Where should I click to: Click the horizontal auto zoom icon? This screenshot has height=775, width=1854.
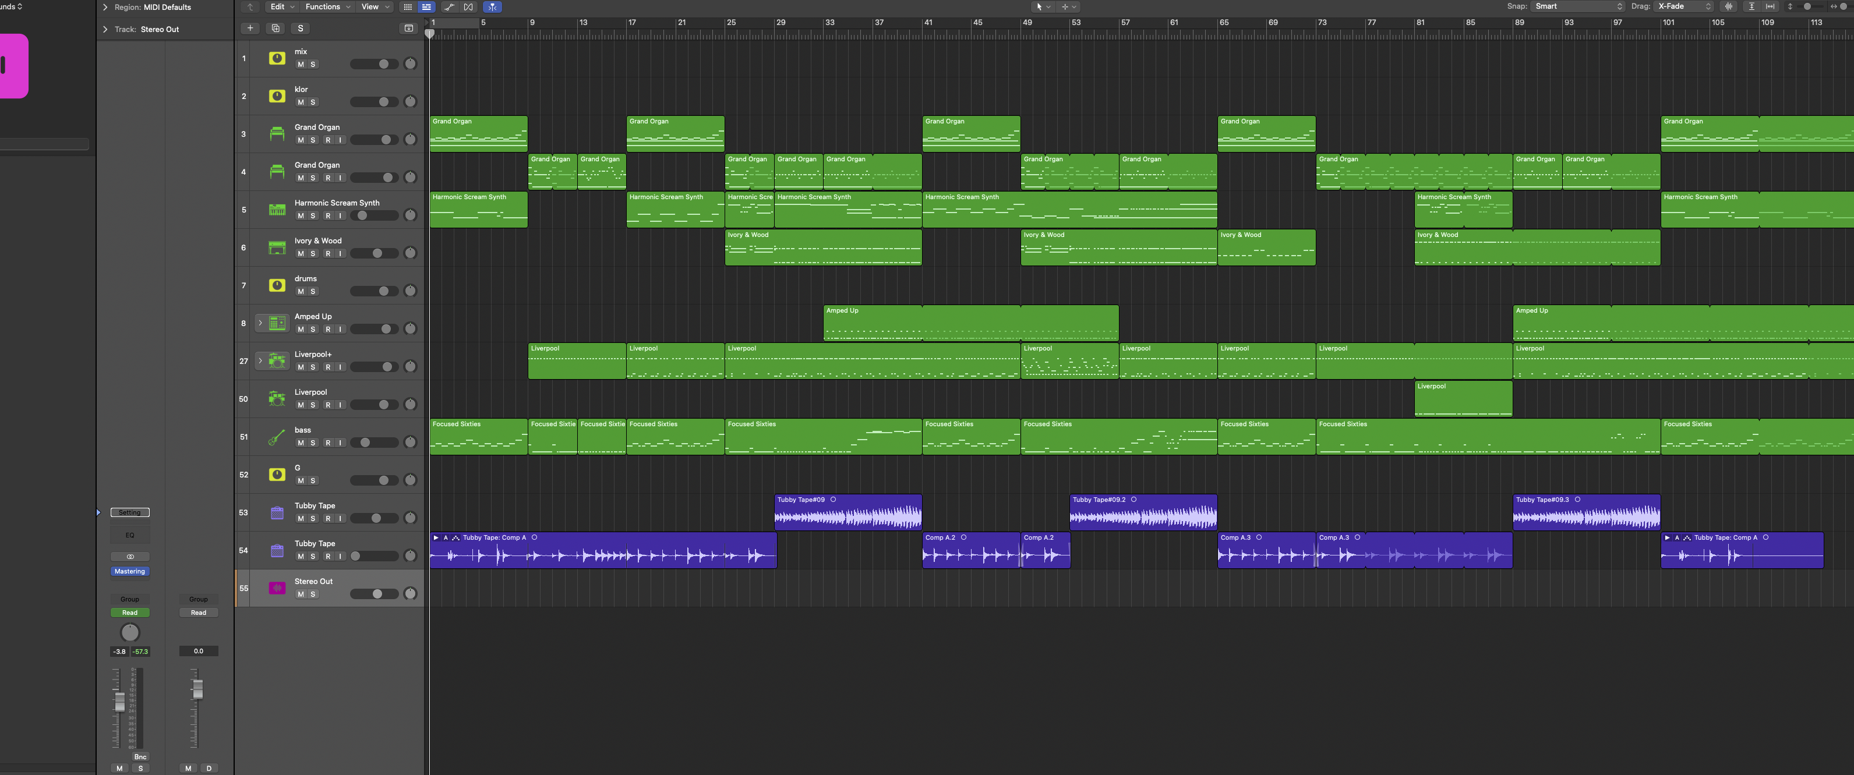coord(1771,6)
